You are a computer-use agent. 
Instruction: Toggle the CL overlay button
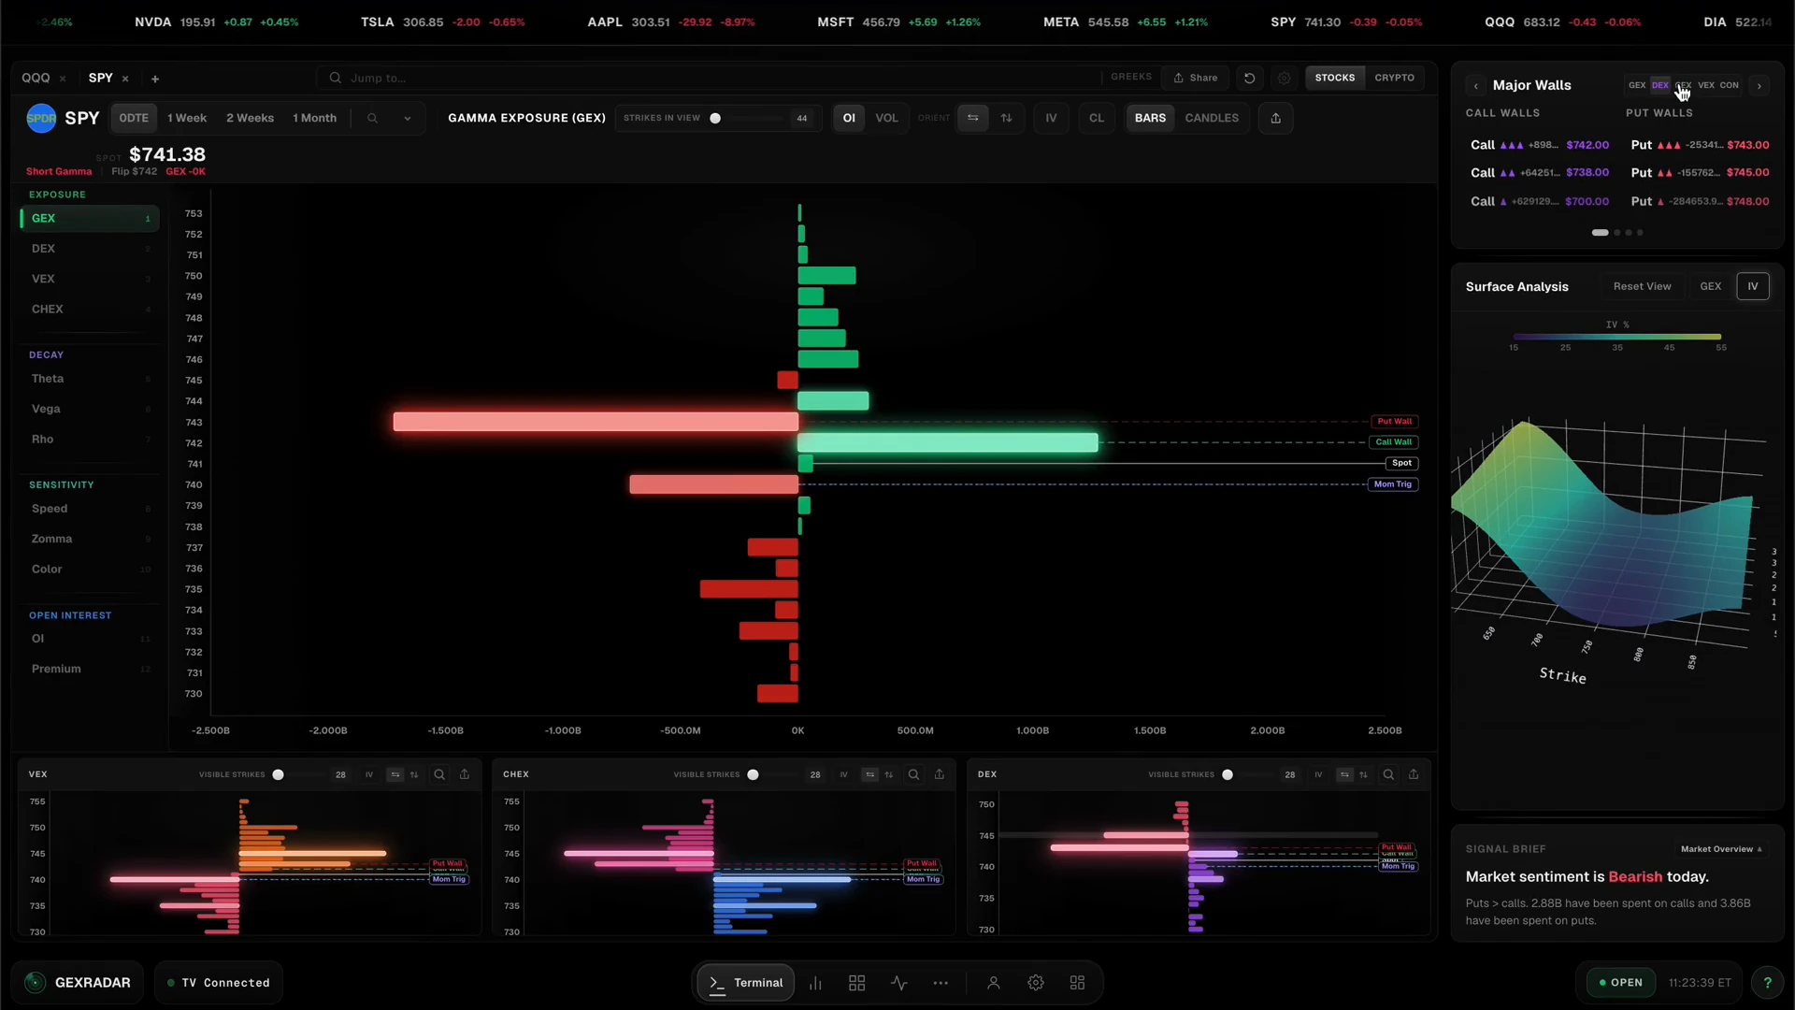pos(1097,118)
